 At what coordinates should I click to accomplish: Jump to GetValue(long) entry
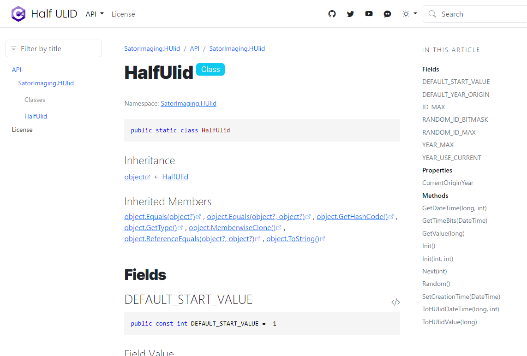pyautogui.click(x=443, y=233)
